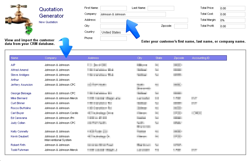The height and width of the screenshot is (161, 250).
Task: Select customer Robert Firth
Action: (18, 145)
